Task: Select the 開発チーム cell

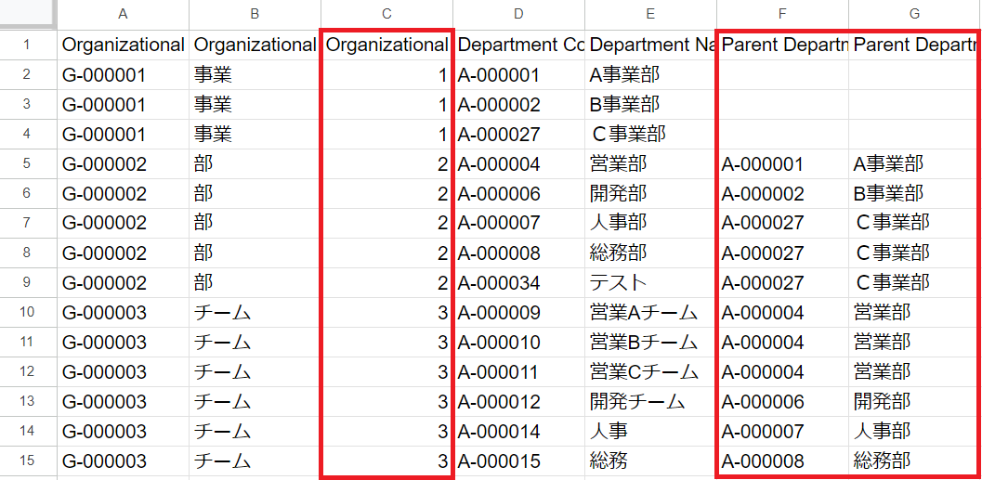Action: click(x=637, y=401)
